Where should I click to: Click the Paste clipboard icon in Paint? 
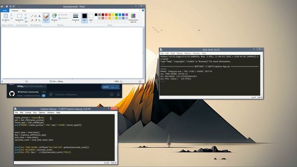click(6, 16)
